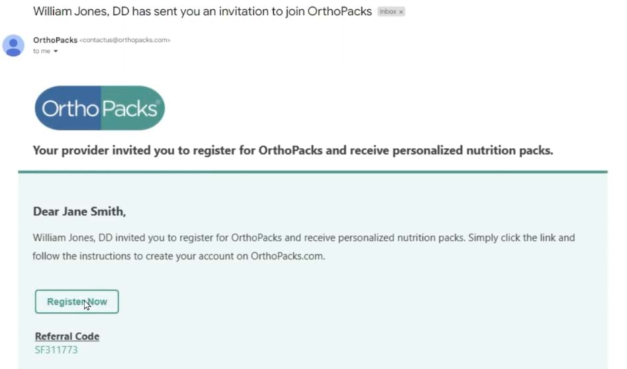Click the "Dear Jane Smith" greeting

[79, 212]
